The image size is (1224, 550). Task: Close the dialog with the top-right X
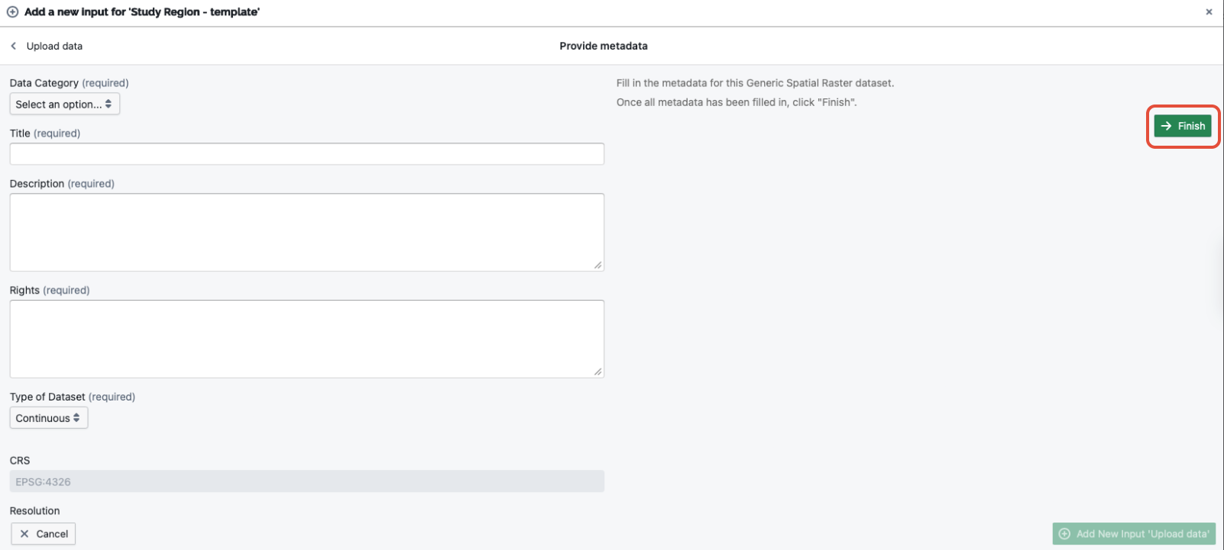(x=1209, y=12)
